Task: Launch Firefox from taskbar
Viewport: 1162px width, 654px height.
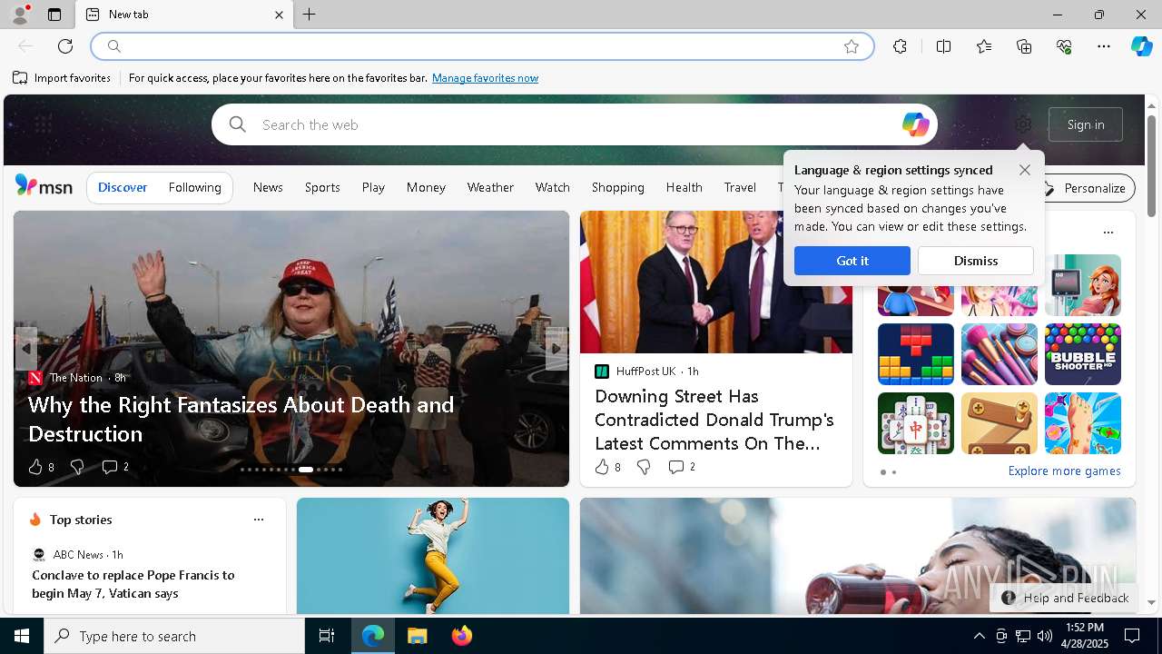Action: (x=461, y=636)
